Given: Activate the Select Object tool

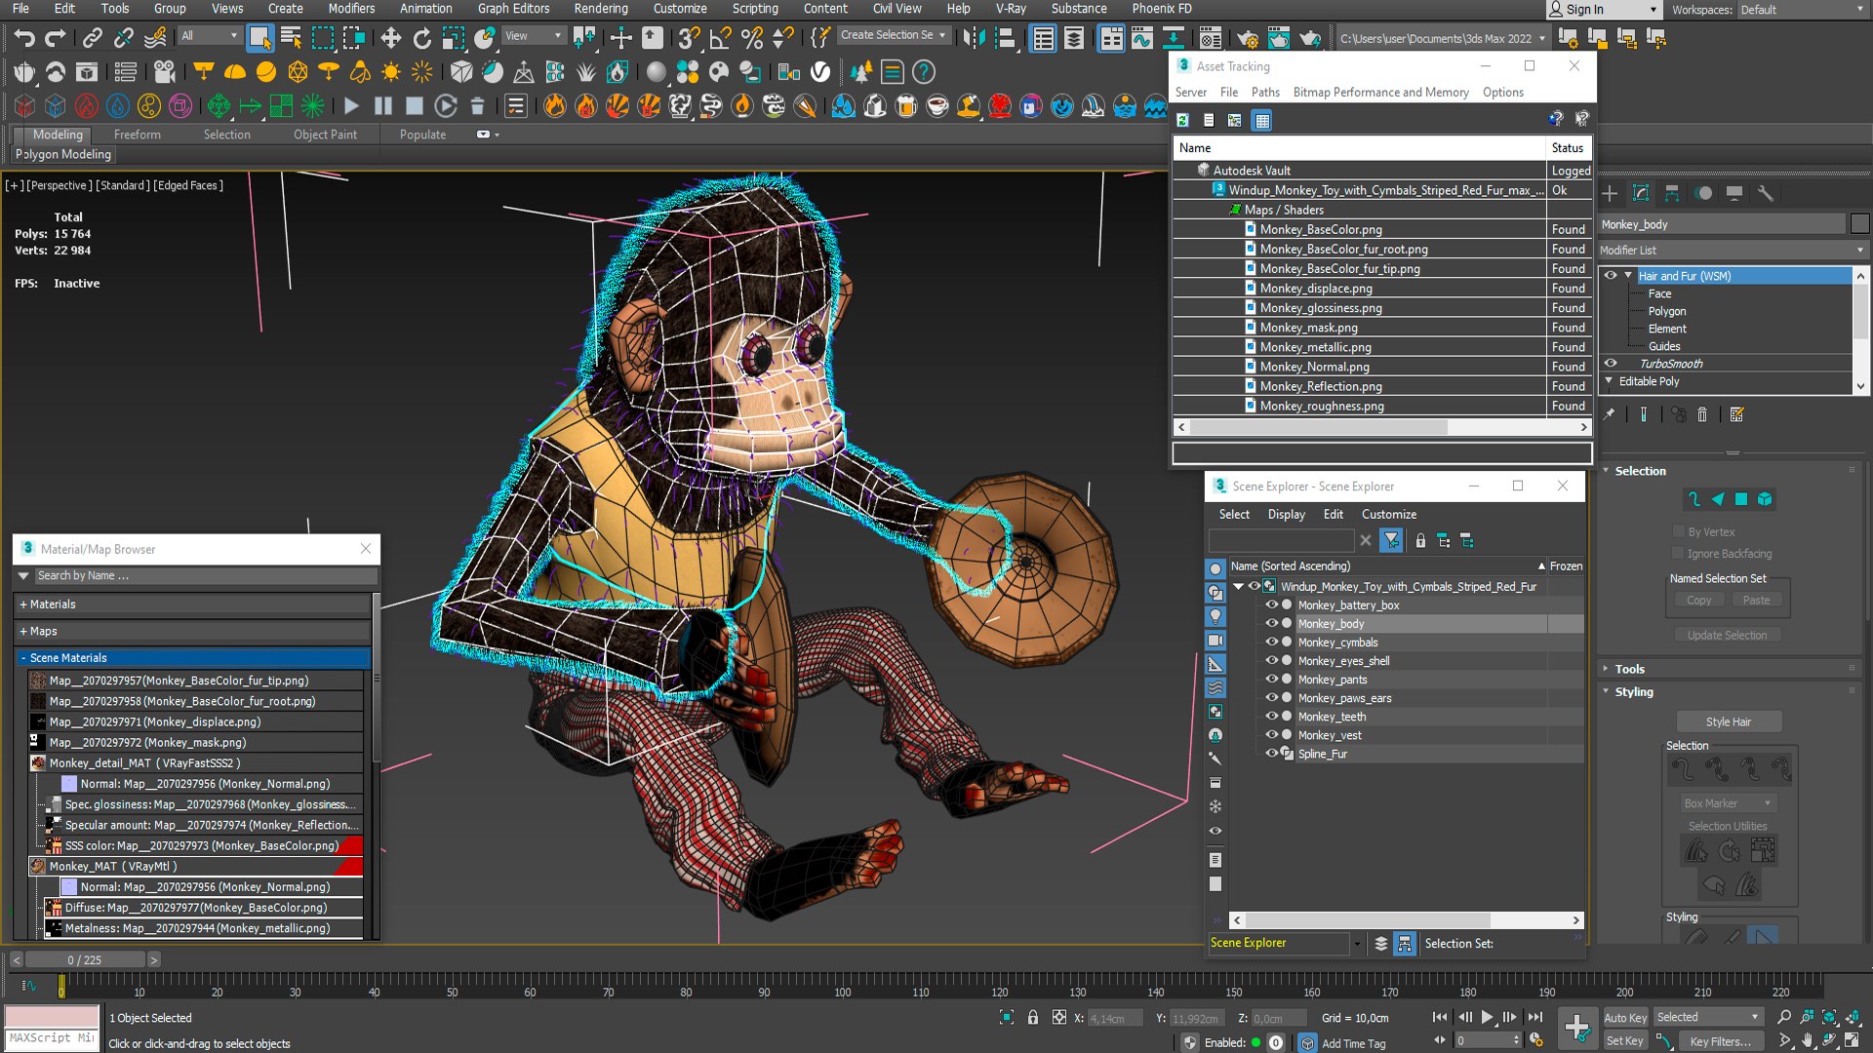Looking at the screenshot, I should (x=259, y=38).
